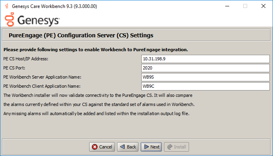The height and width of the screenshot is (156, 273).
Task: Close the Genesys Care Workbench installer window
Action: click(263, 6)
